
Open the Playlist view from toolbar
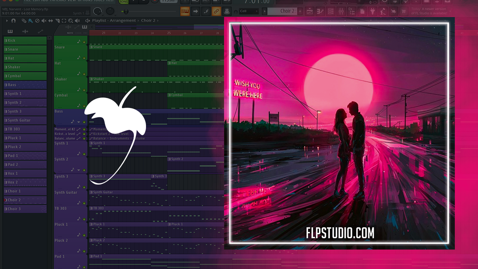(310, 11)
